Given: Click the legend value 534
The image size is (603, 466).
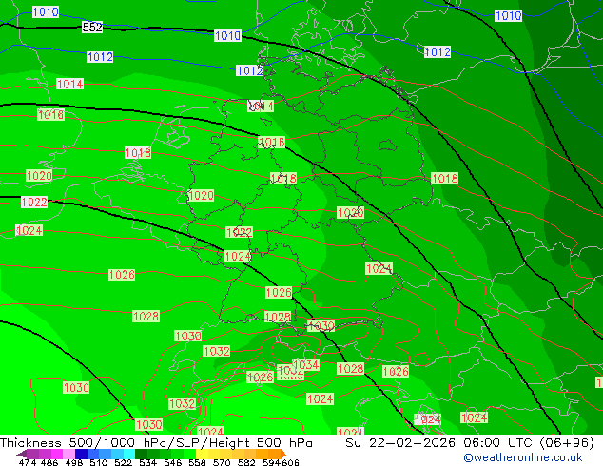Looking at the screenshot, I should pyautogui.click(x=147, y=462).
